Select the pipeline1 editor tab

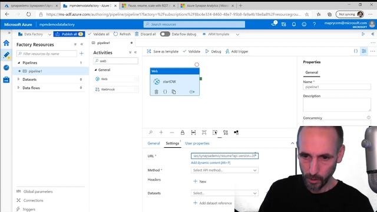(104, 43)
